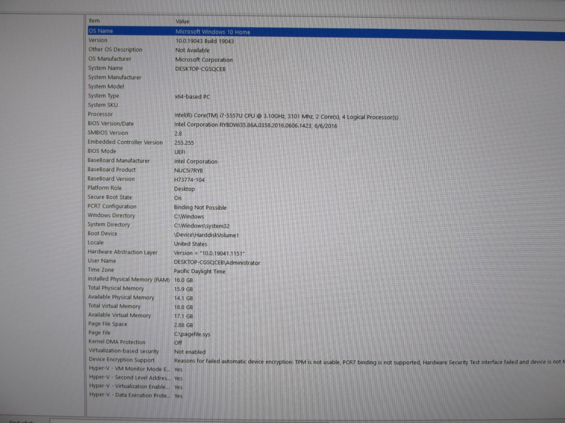Select the Secure Boot State item

pos(110,197)
